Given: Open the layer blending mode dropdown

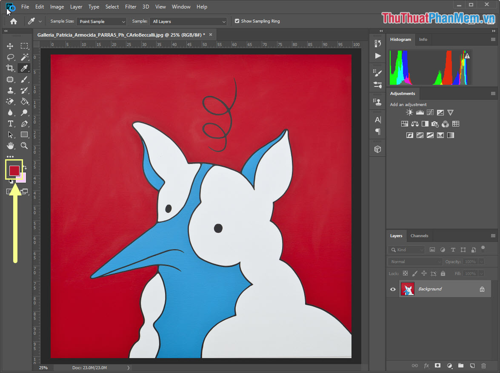Looking at the screenshot, I should [414, 261].
